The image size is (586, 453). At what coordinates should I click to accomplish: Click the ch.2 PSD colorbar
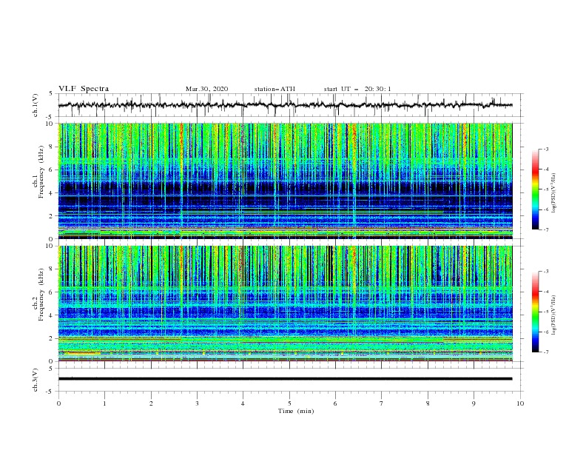point(536,312)
